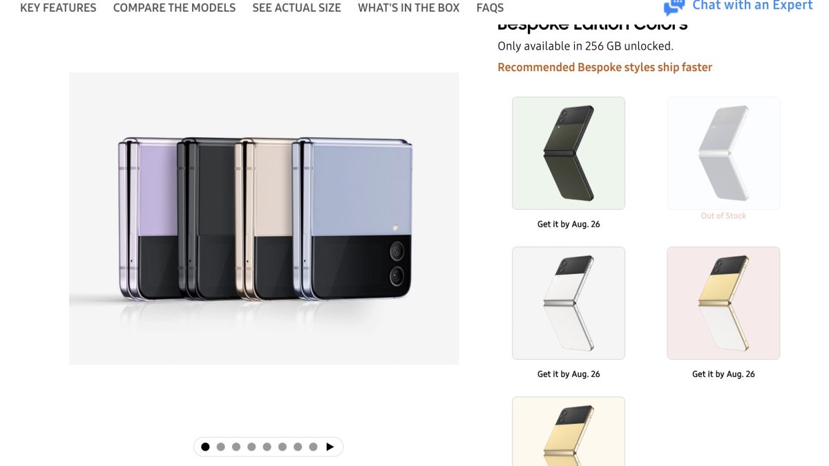Go to the first carousel slide dot
The height and width of the screenshot is (466, 829).
[x=205, y=447]
